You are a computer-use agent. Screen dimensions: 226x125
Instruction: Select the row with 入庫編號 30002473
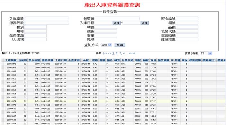113,67
